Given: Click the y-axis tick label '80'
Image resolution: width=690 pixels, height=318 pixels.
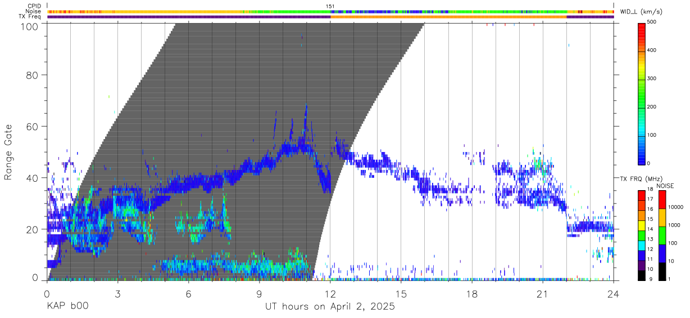Looking at the screenshot, I should click(33, 75).
